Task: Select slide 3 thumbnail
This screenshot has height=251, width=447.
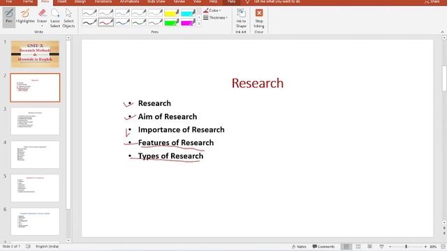Action: (x=35, y=121)
